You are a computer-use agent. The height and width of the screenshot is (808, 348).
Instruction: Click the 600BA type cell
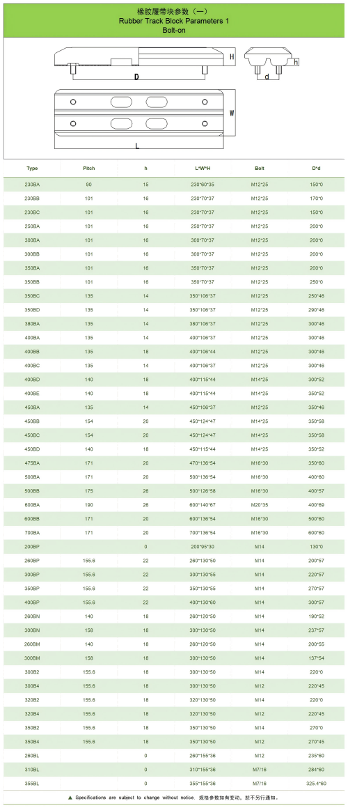click(32, 504)
